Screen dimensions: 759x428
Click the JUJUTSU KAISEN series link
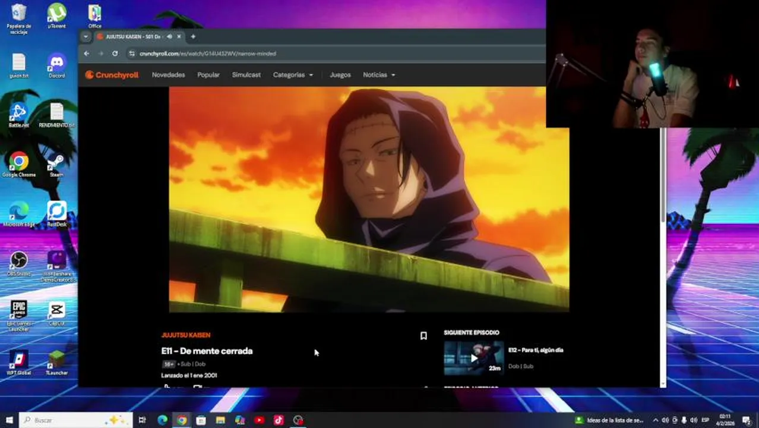[186, 335]
